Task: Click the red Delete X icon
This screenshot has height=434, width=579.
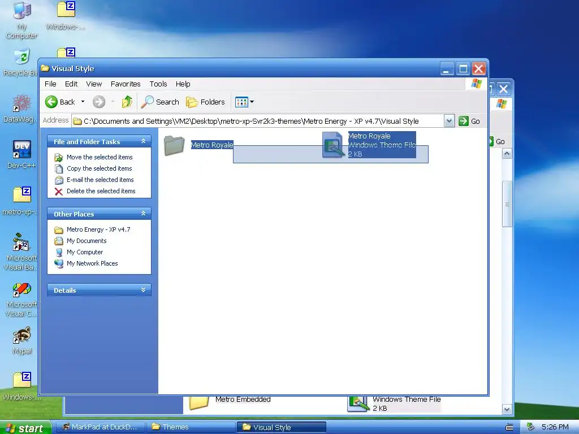Action: pos(59,192)
